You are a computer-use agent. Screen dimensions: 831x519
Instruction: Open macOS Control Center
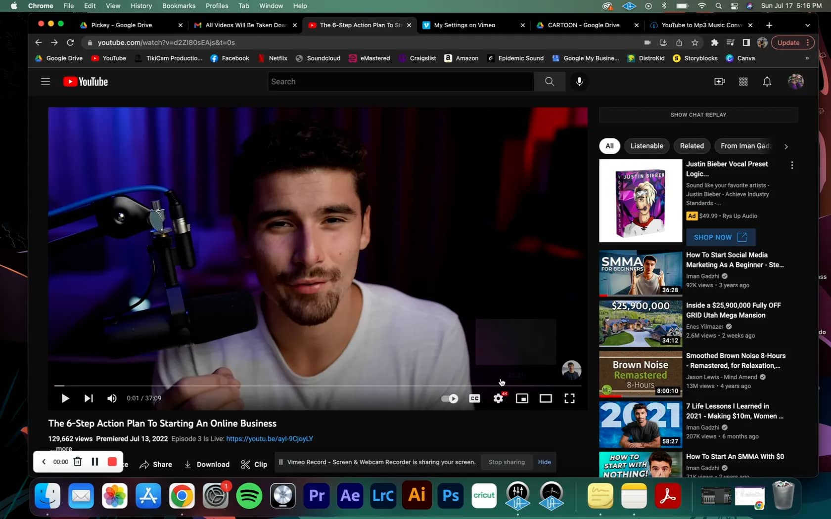(735, 6)
